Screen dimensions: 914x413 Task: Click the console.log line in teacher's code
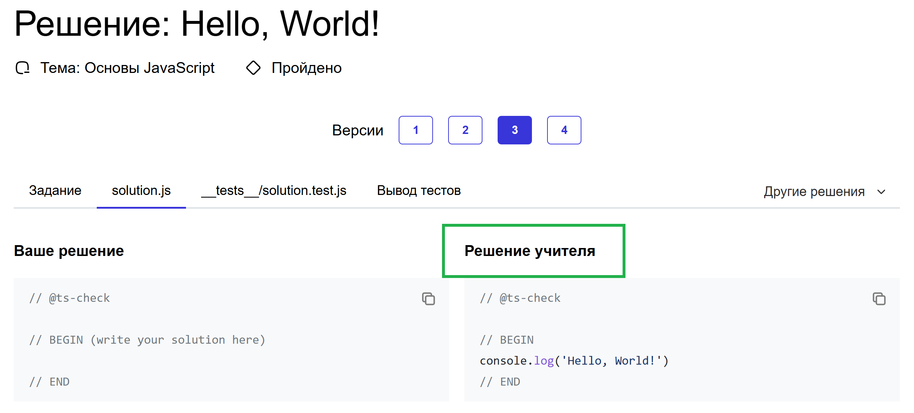coord(574,361)
